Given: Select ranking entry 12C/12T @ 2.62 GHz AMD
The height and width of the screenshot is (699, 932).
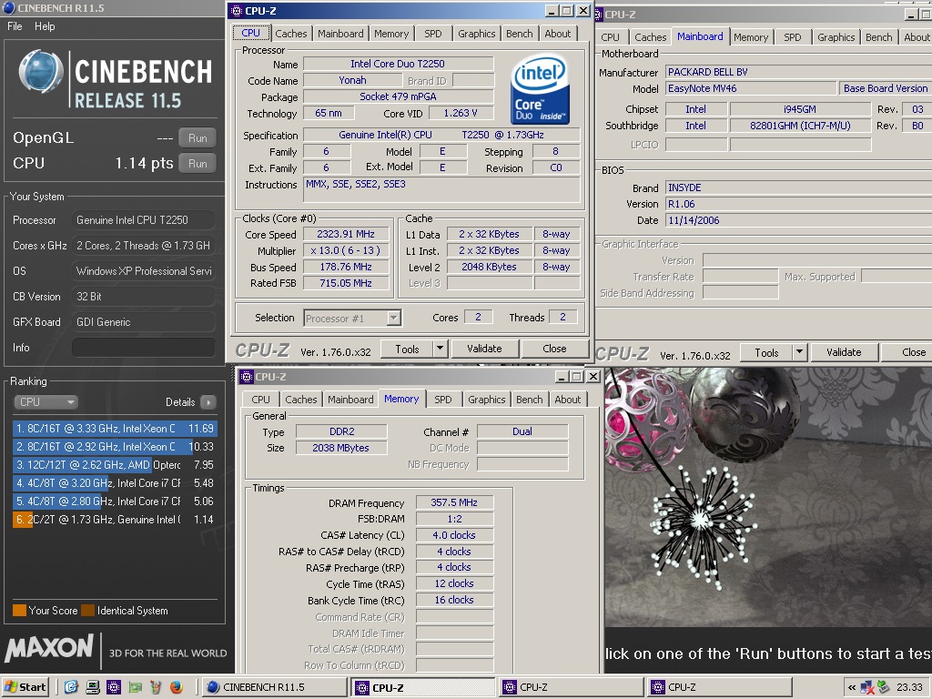Looking at the screenshot, I should click(114, 465).
